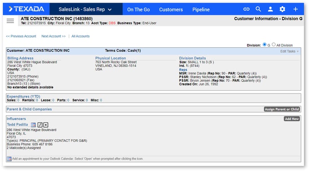309x171 pixels.
Task: Edit Todd Padilla with pencil icon
Action: click(x=40, y=125)
